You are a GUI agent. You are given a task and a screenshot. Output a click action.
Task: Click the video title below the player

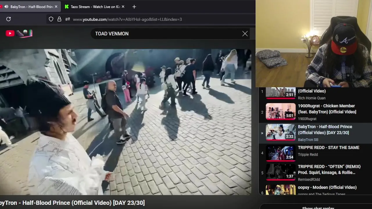(72, 203)
